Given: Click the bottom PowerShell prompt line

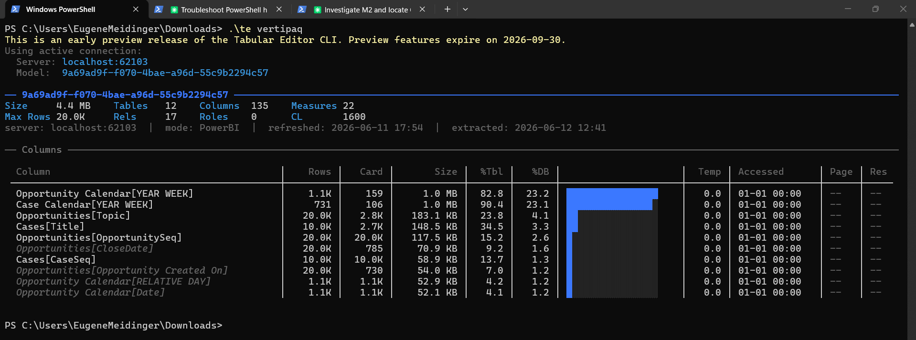Looking at the screenshot, I should (x=113, y=326).
